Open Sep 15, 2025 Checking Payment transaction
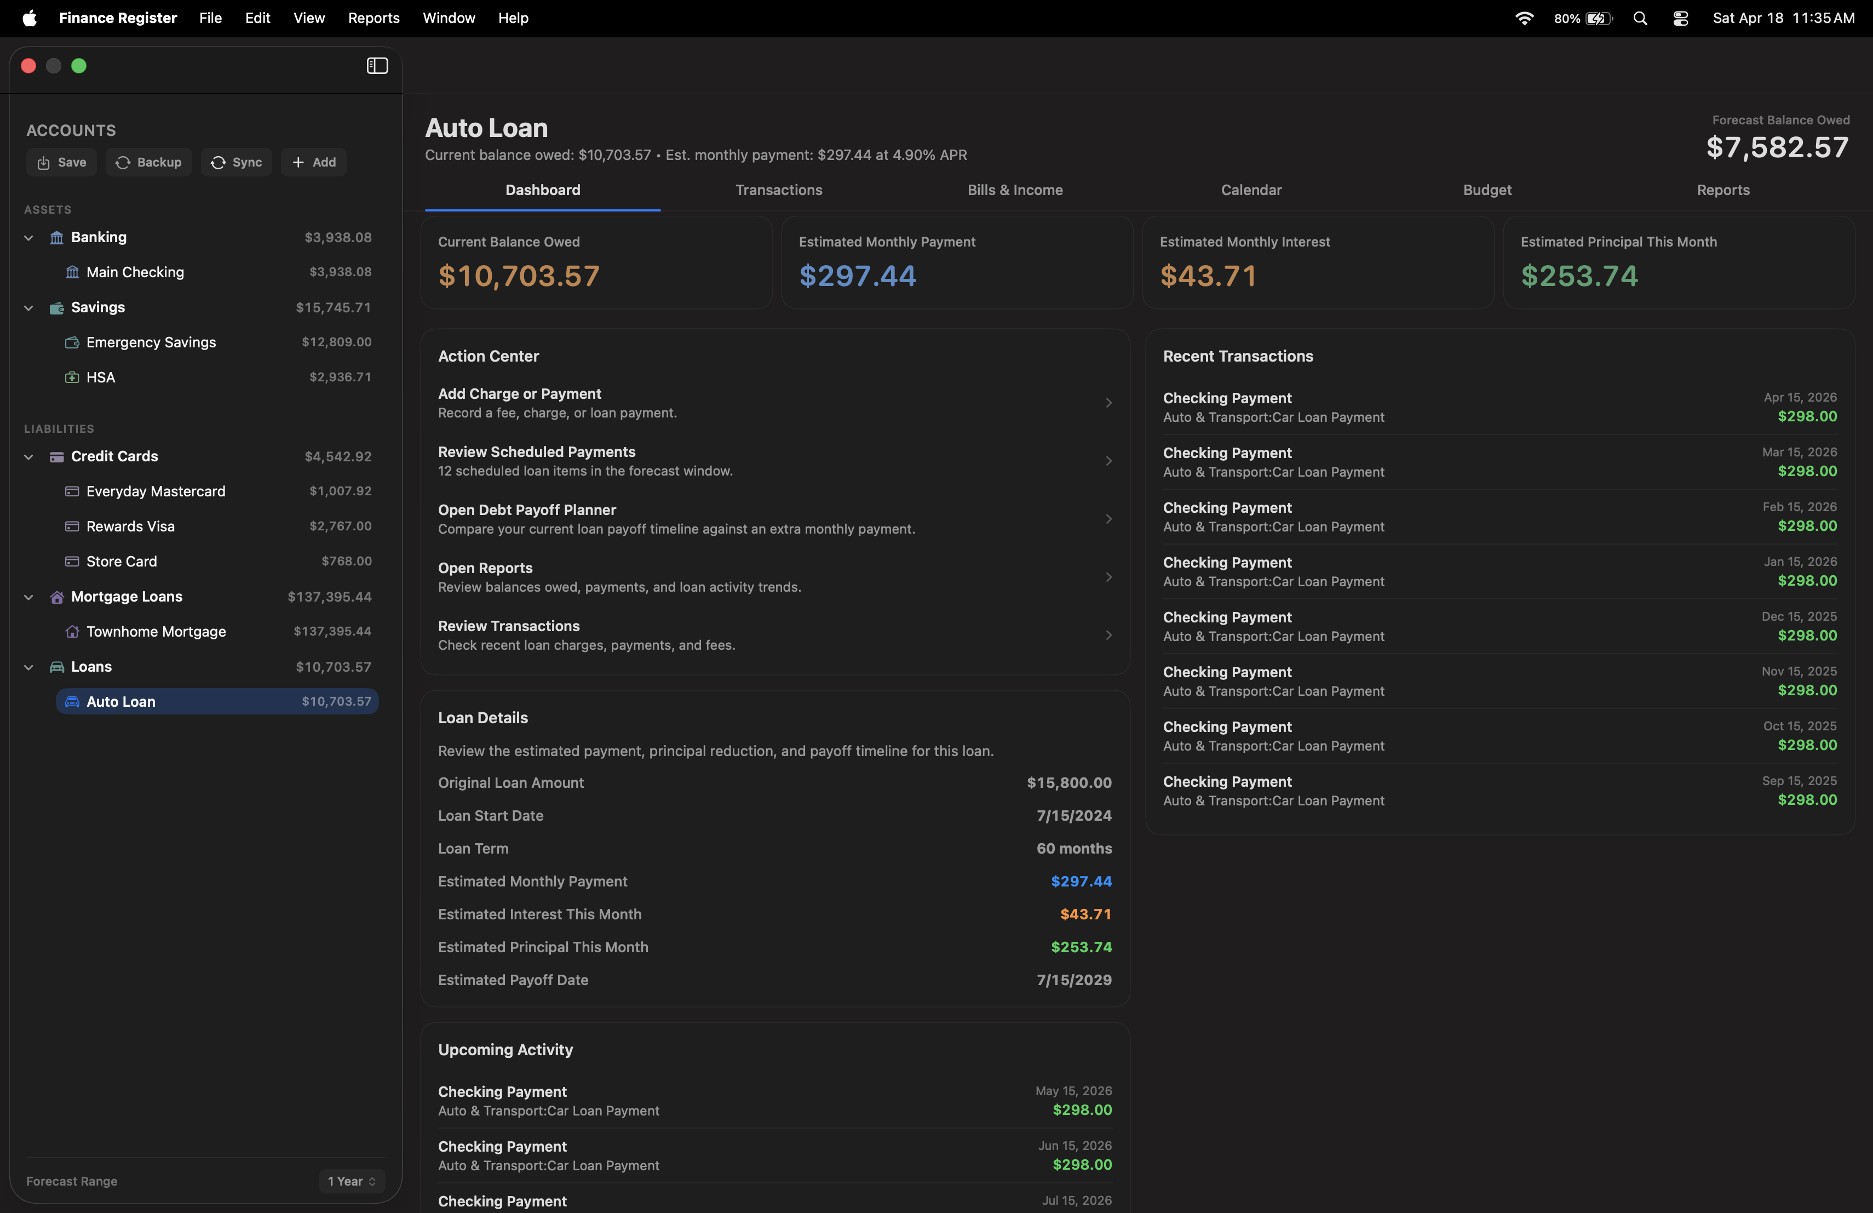 1500,790
